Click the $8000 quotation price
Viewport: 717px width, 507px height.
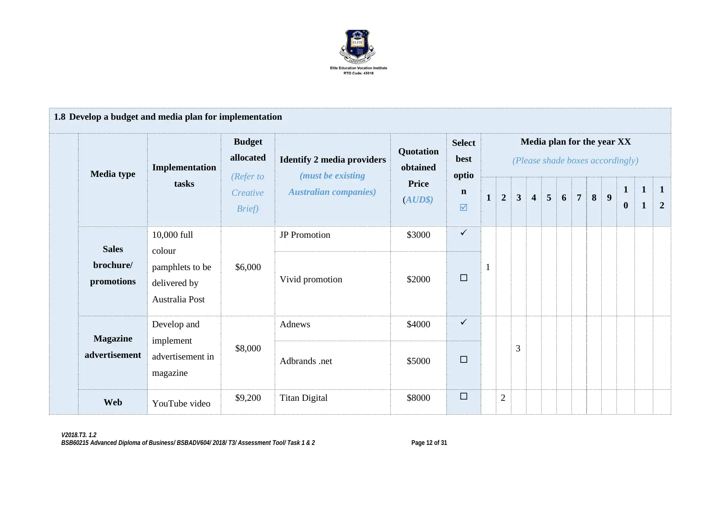click(418, 398)
